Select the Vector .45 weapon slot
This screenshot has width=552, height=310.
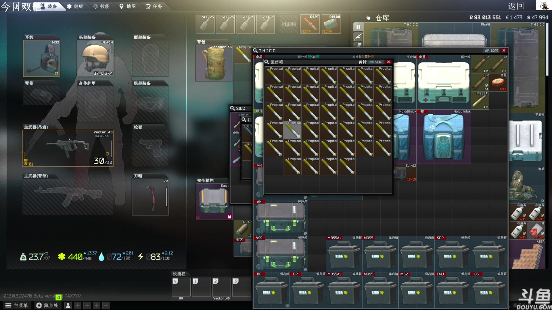[x=68, y=148]
